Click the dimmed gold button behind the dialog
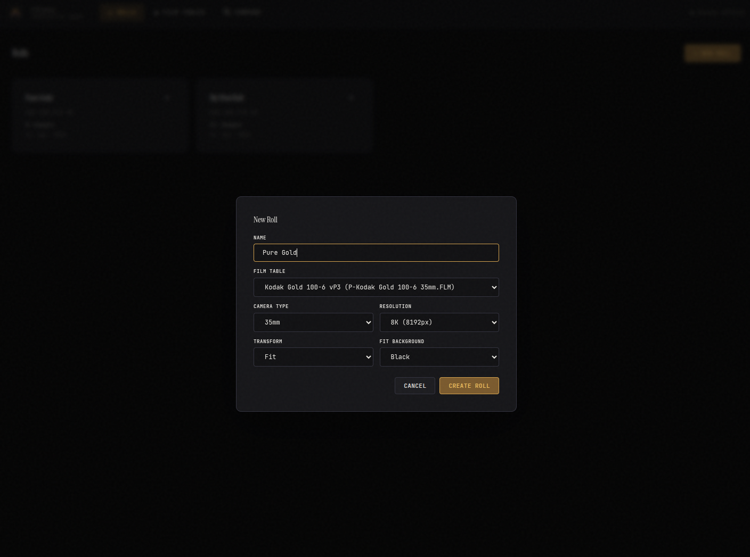 [712, 53]
